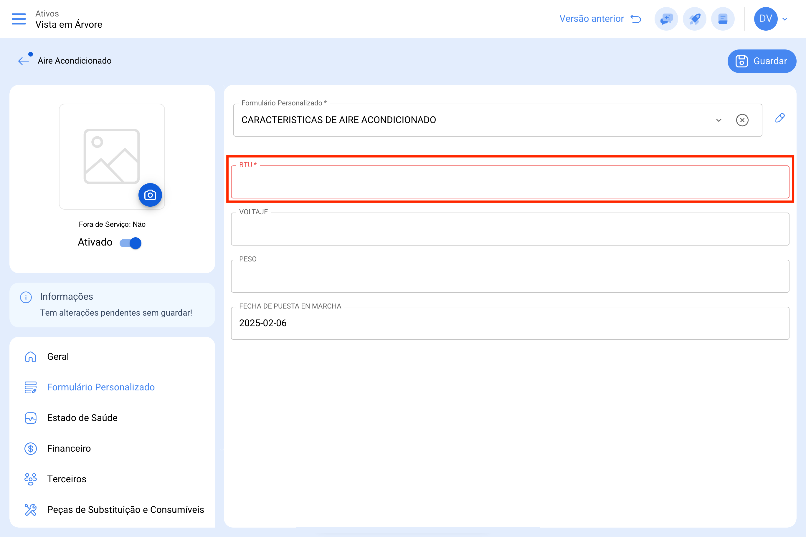Click the 'Fora de Serviço: Não' text

tap(112, 224)
